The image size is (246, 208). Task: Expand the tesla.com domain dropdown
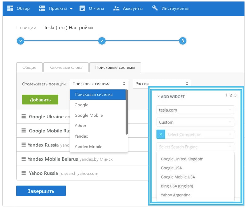[x=195, y=110]
